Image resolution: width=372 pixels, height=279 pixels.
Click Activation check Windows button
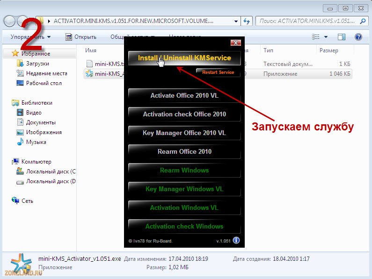(x=184, y=227)
